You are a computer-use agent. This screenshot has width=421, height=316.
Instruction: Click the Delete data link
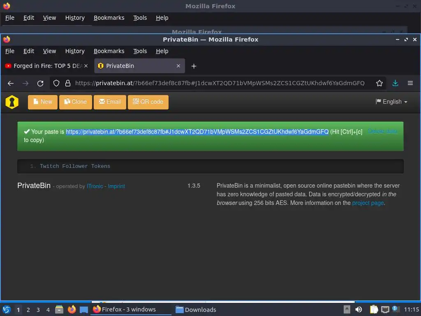pos(382,131)
